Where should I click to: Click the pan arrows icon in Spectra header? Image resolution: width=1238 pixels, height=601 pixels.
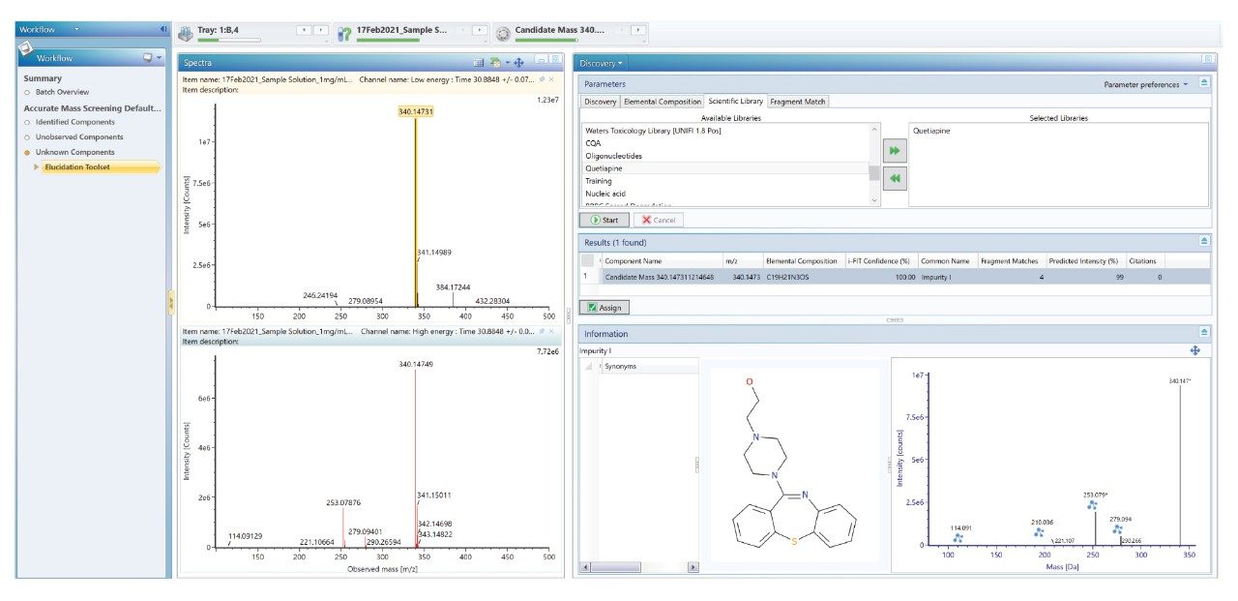click(518, 62)
